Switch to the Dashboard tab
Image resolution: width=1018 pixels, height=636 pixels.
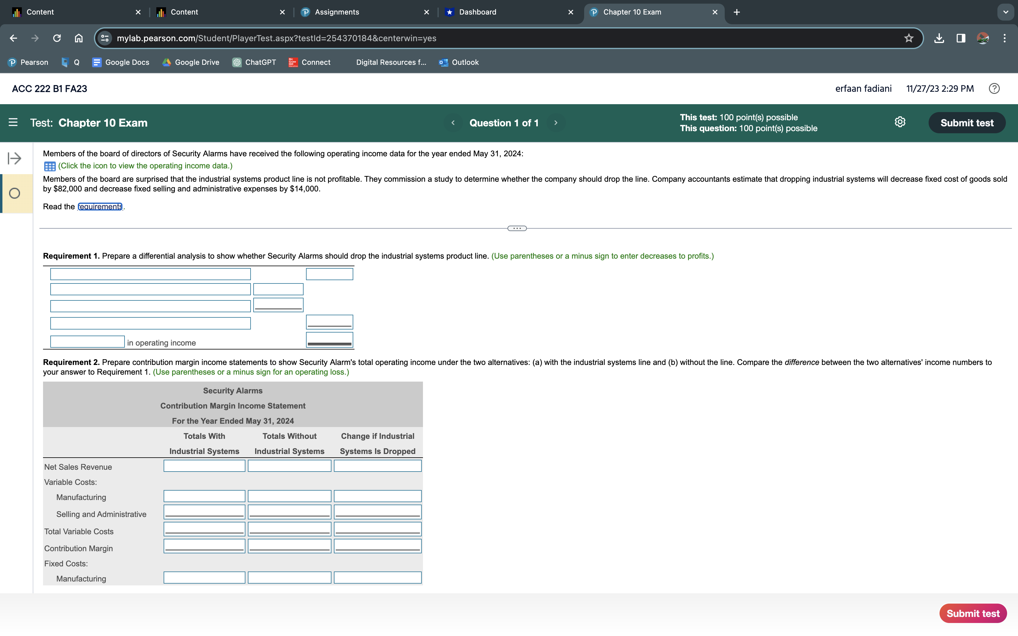pos(477,12)
